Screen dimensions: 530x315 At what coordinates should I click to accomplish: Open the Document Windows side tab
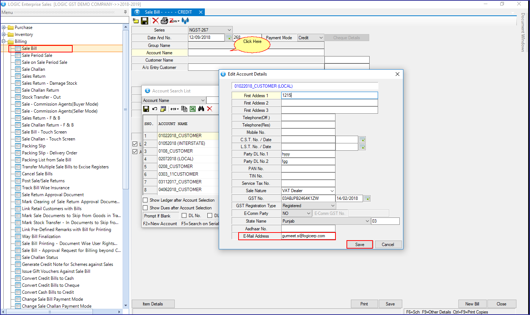coord(523,33)
